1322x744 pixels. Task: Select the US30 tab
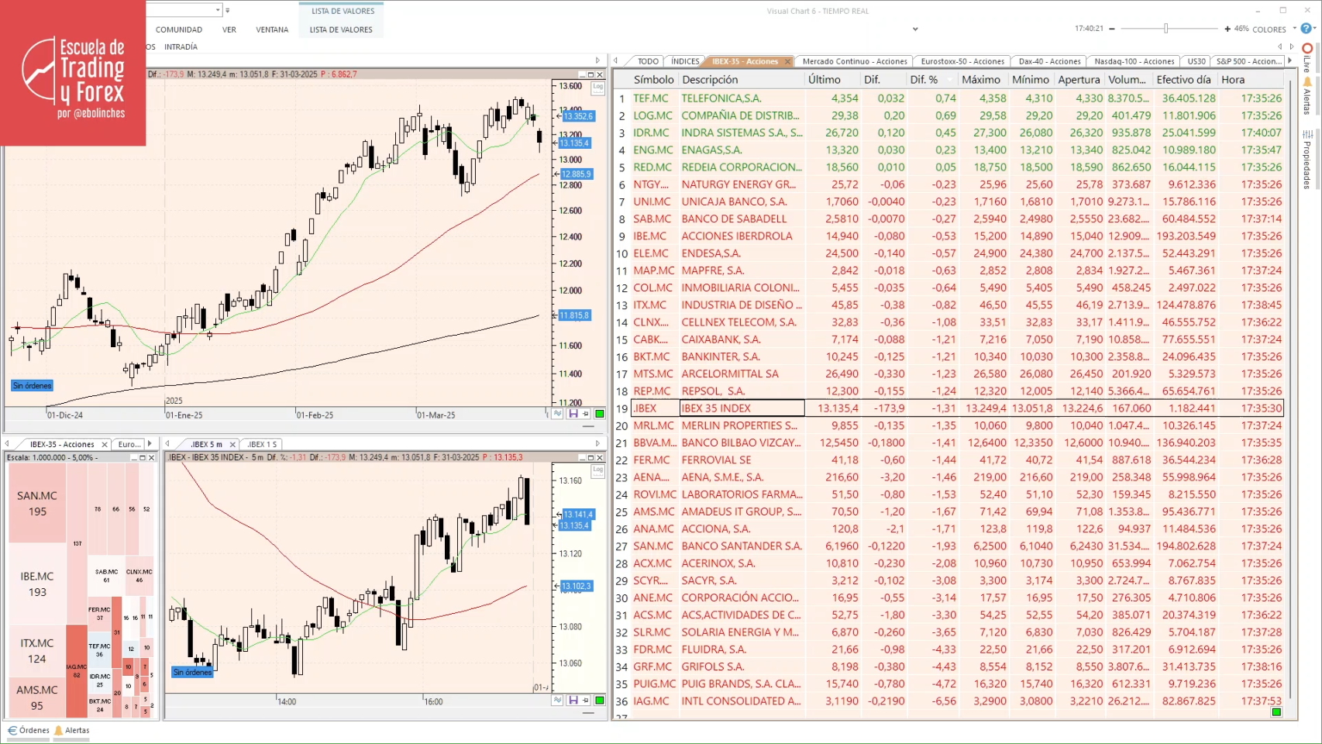[1196, 60]
